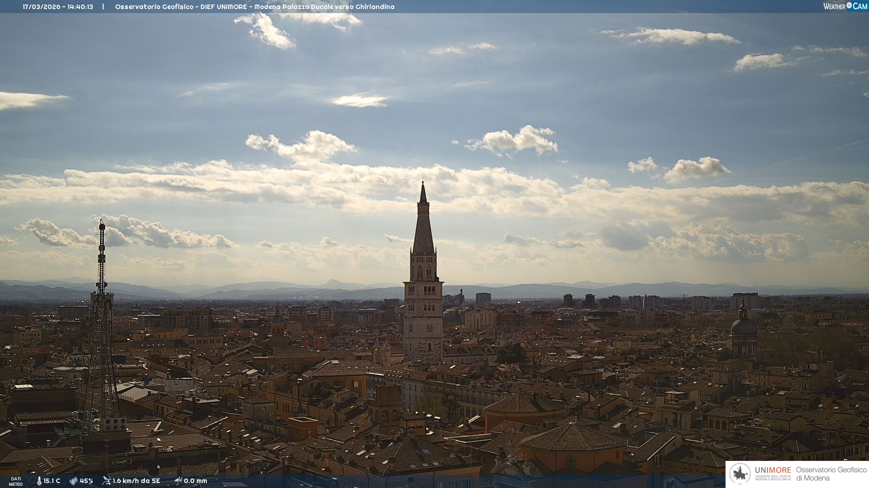
Task: Click the 15.1 C temperature reading
Action: click(52, 481)
